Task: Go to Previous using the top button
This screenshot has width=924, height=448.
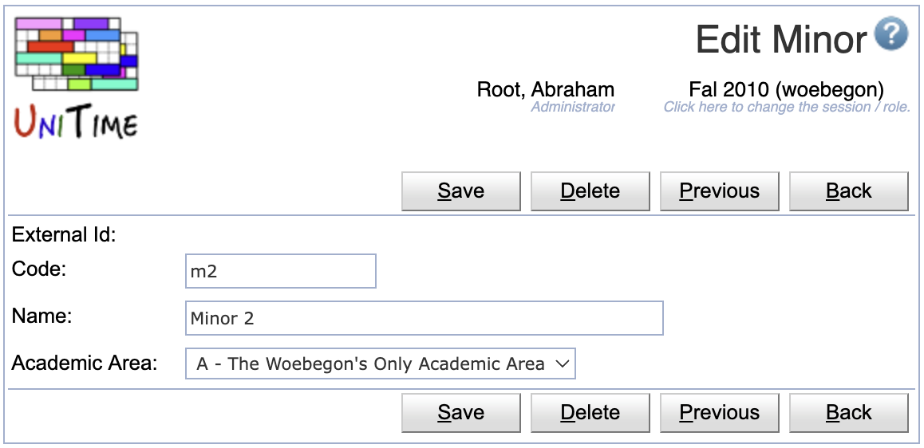Action: [x=719, y=191]
